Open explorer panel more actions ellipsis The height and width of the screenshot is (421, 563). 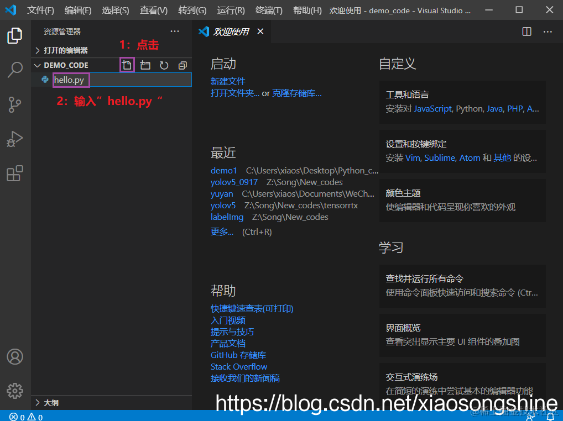pyautogui.click(x=175, y=31)
